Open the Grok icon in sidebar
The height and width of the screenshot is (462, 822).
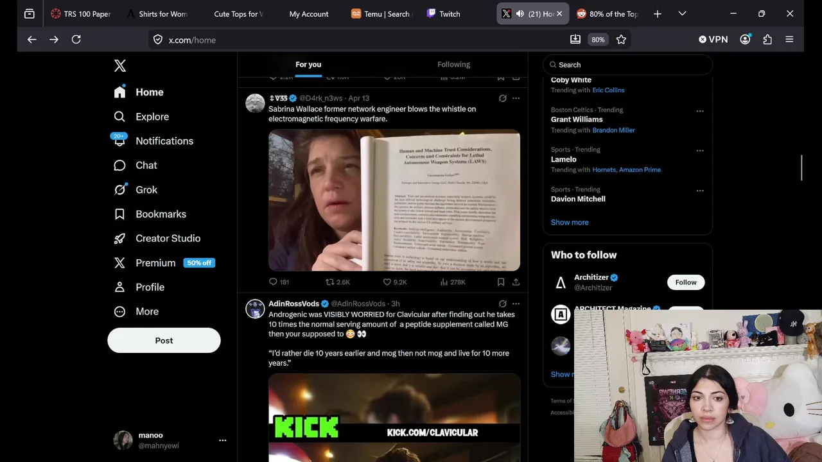[x=119, y=189]
